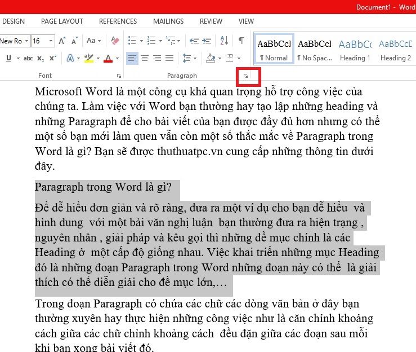Click the Shrink Font icon
The width and height of the screenshot is (416, 352).
pos(75,41)
